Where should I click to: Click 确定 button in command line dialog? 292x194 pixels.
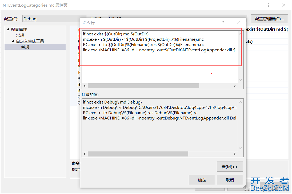(202, 180)
